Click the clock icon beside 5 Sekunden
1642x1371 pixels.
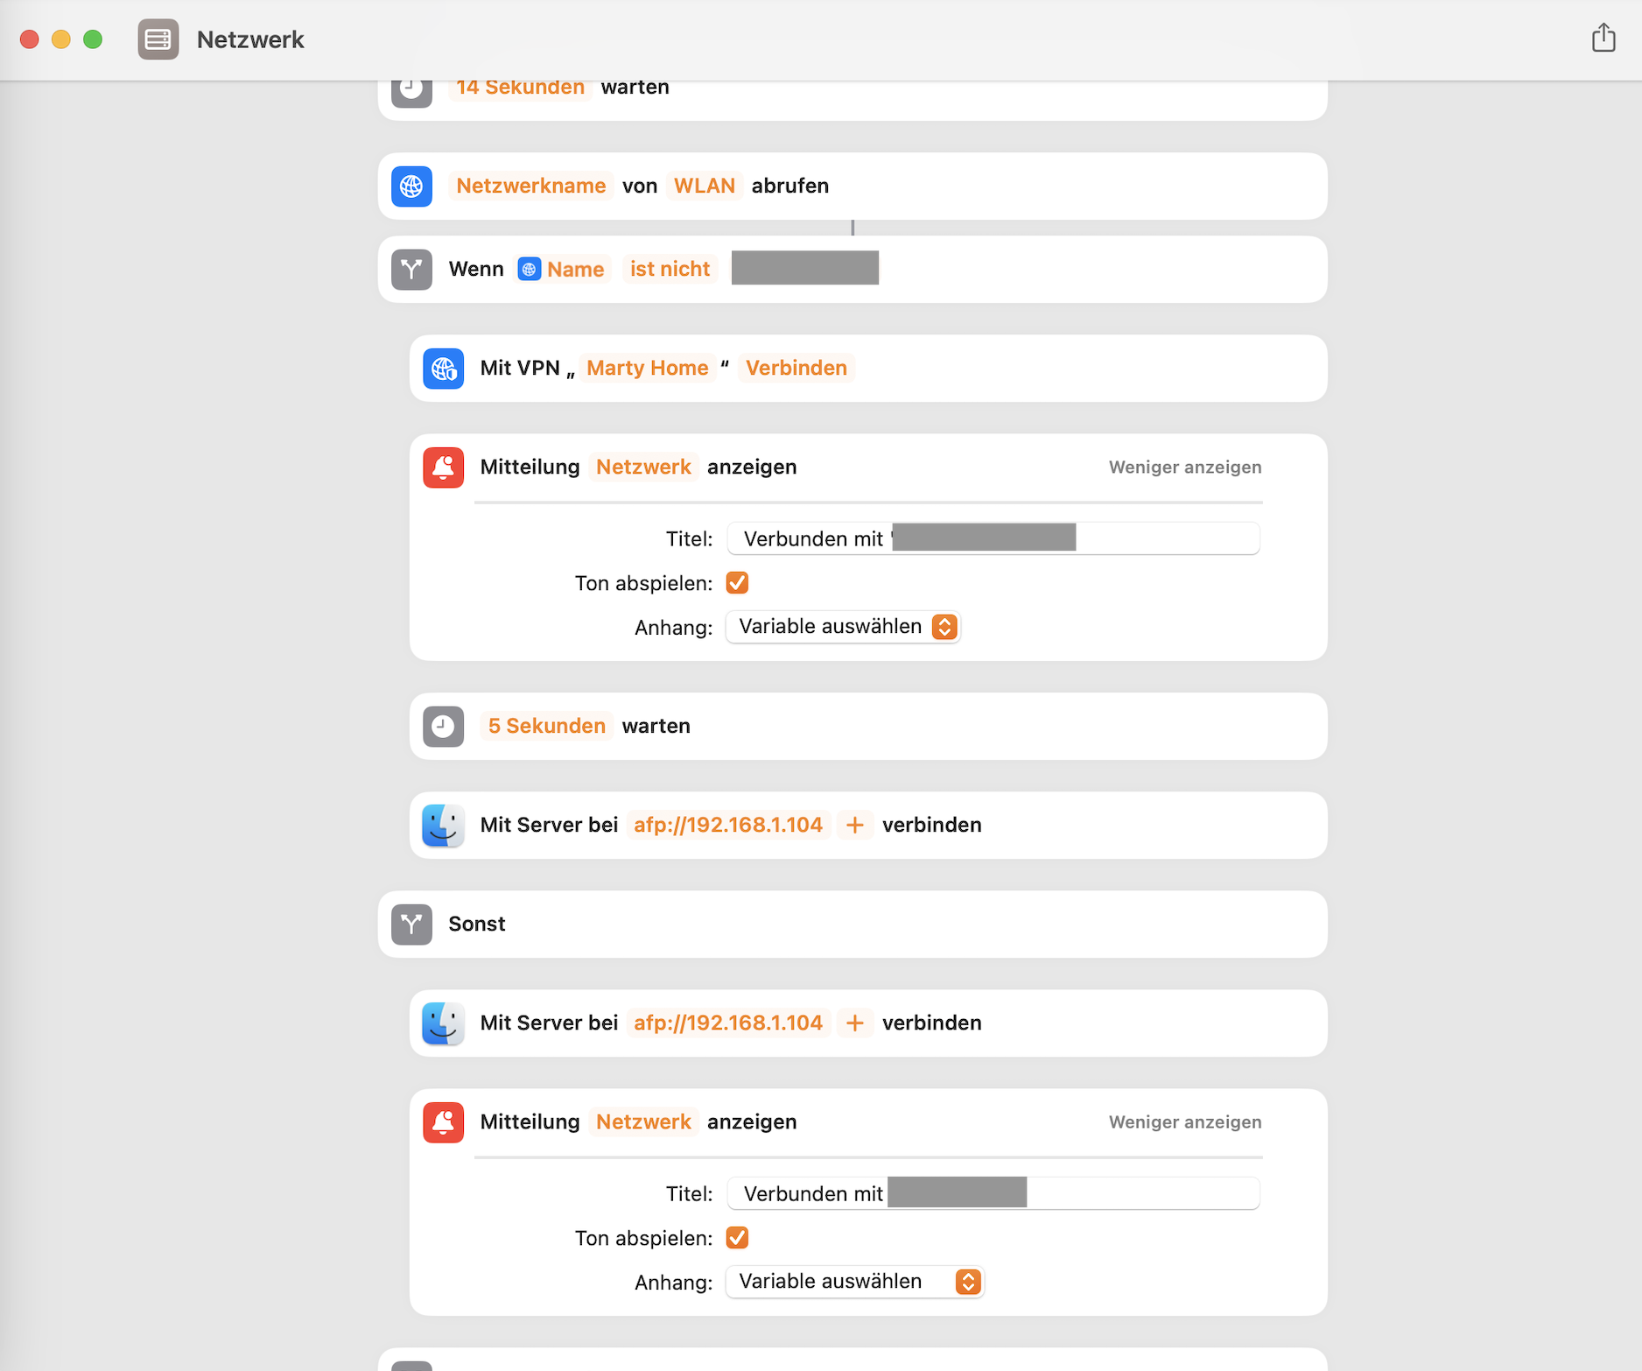[x=443, y=727]
